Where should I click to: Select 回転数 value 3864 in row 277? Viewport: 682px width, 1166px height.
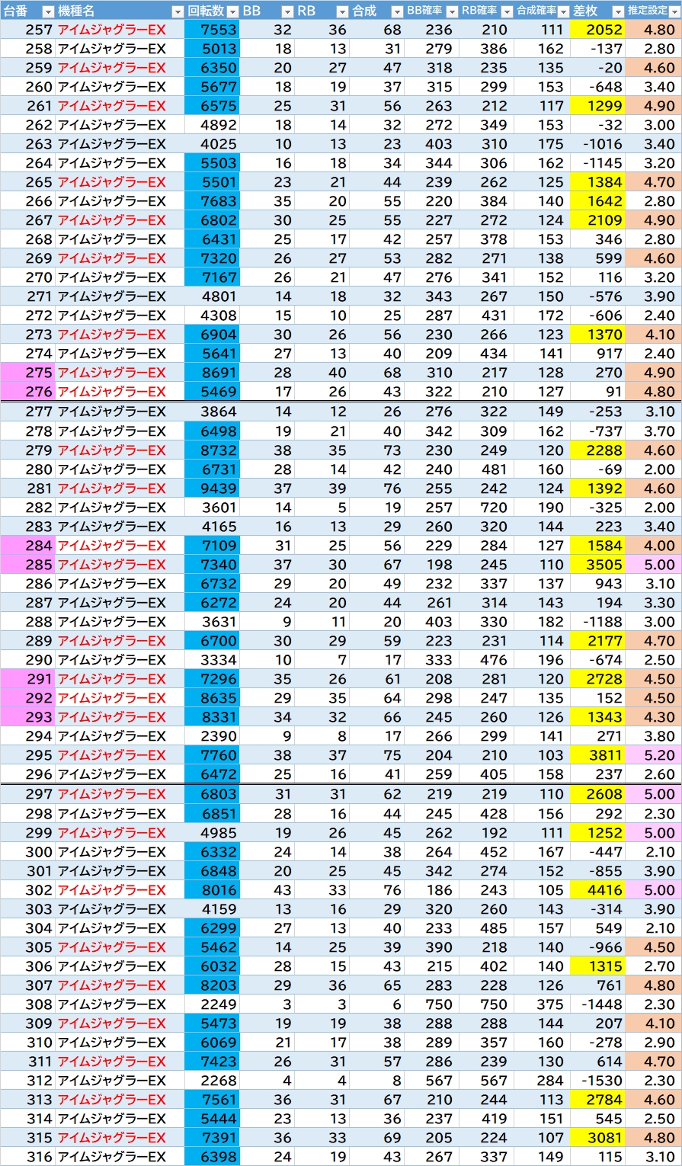(x=212, y=412)
